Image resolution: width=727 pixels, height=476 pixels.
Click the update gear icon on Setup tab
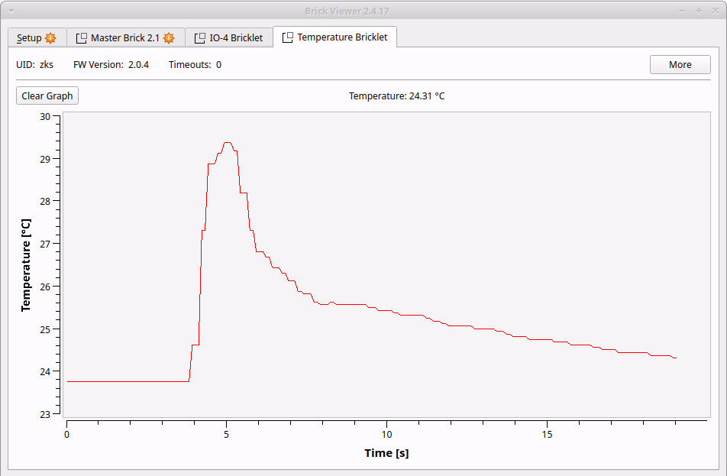click(x=50, y=37)
